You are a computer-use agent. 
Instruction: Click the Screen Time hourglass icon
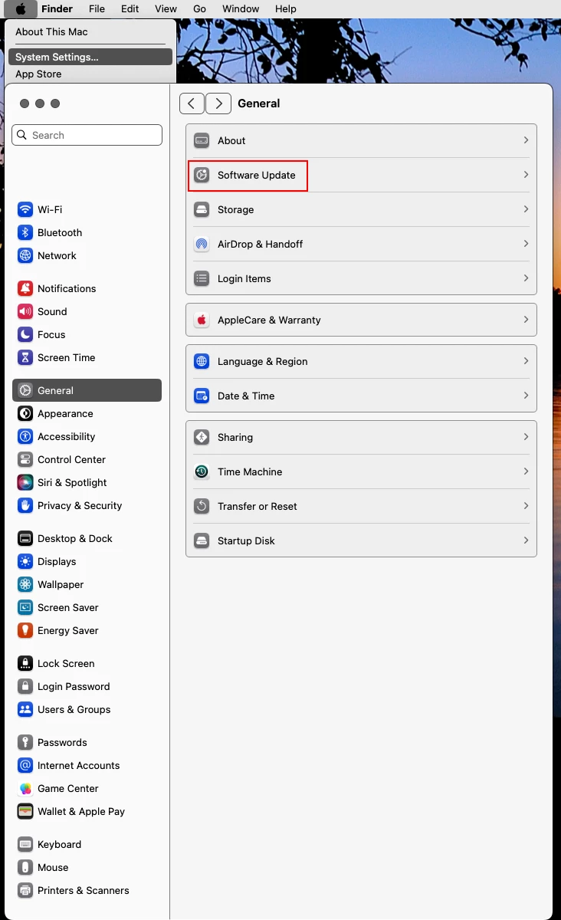click(25, 357)
